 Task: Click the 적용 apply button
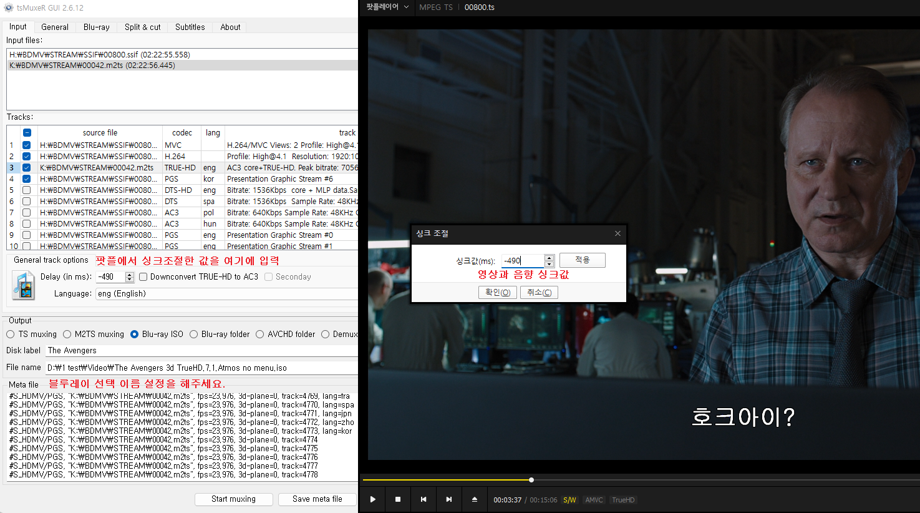[582, 260]
